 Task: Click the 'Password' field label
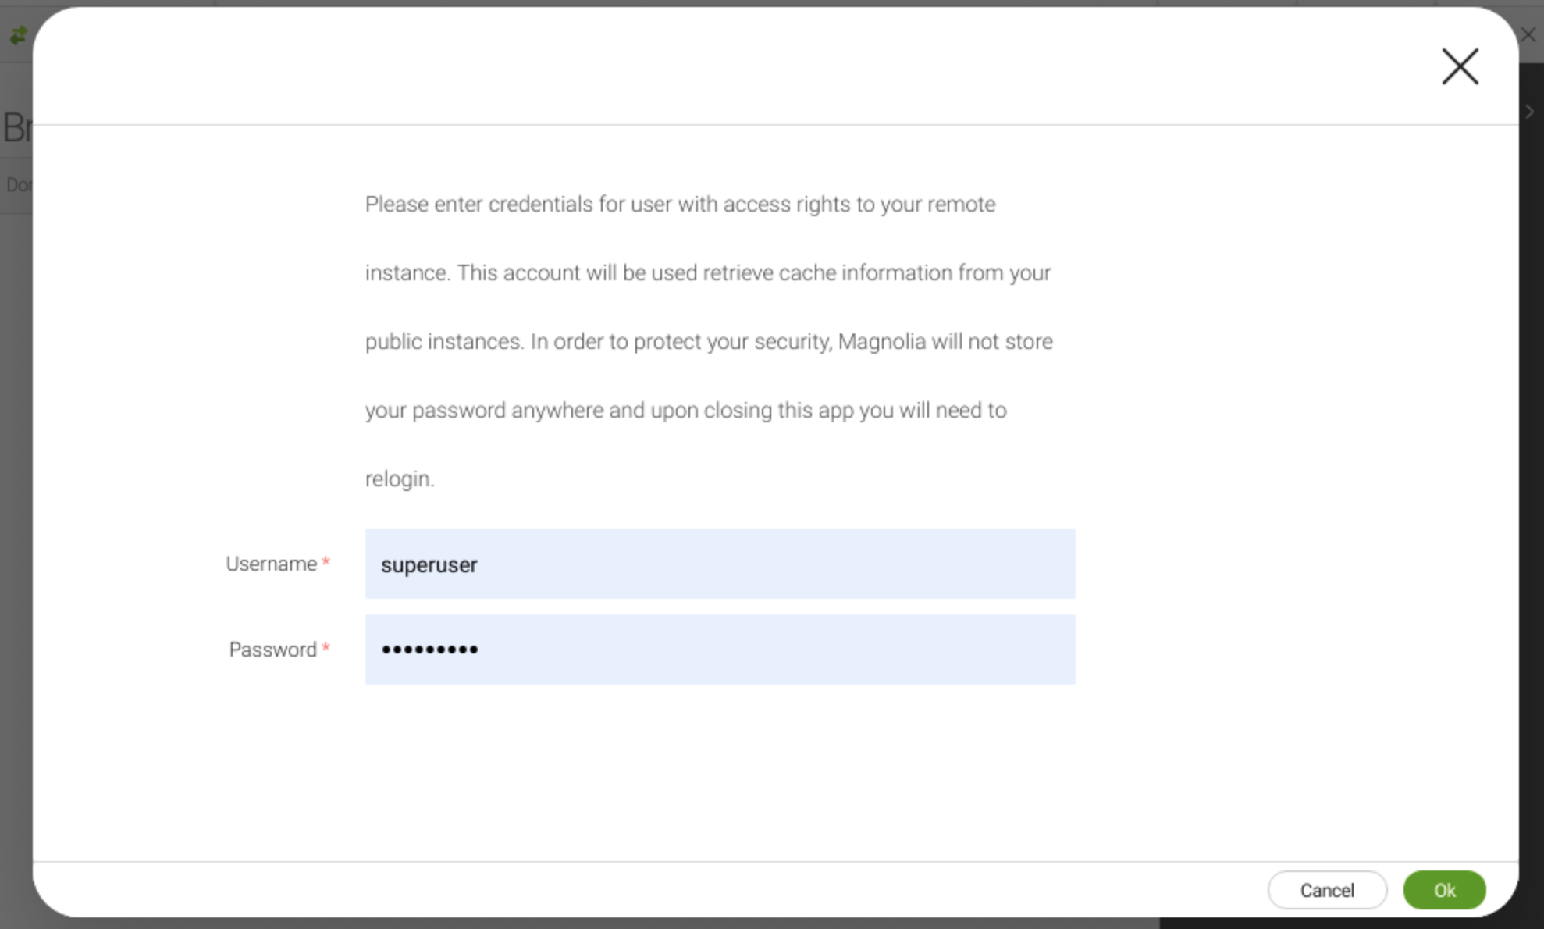(x=272, y=650)
